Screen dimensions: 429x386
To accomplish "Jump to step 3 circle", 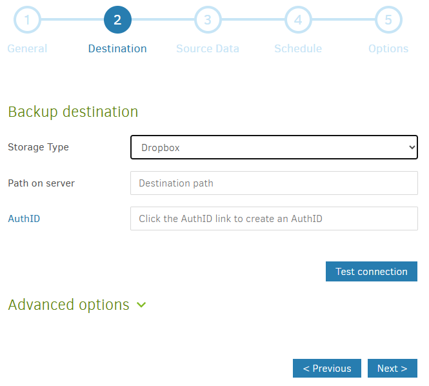I will click(x=208, y=20).
